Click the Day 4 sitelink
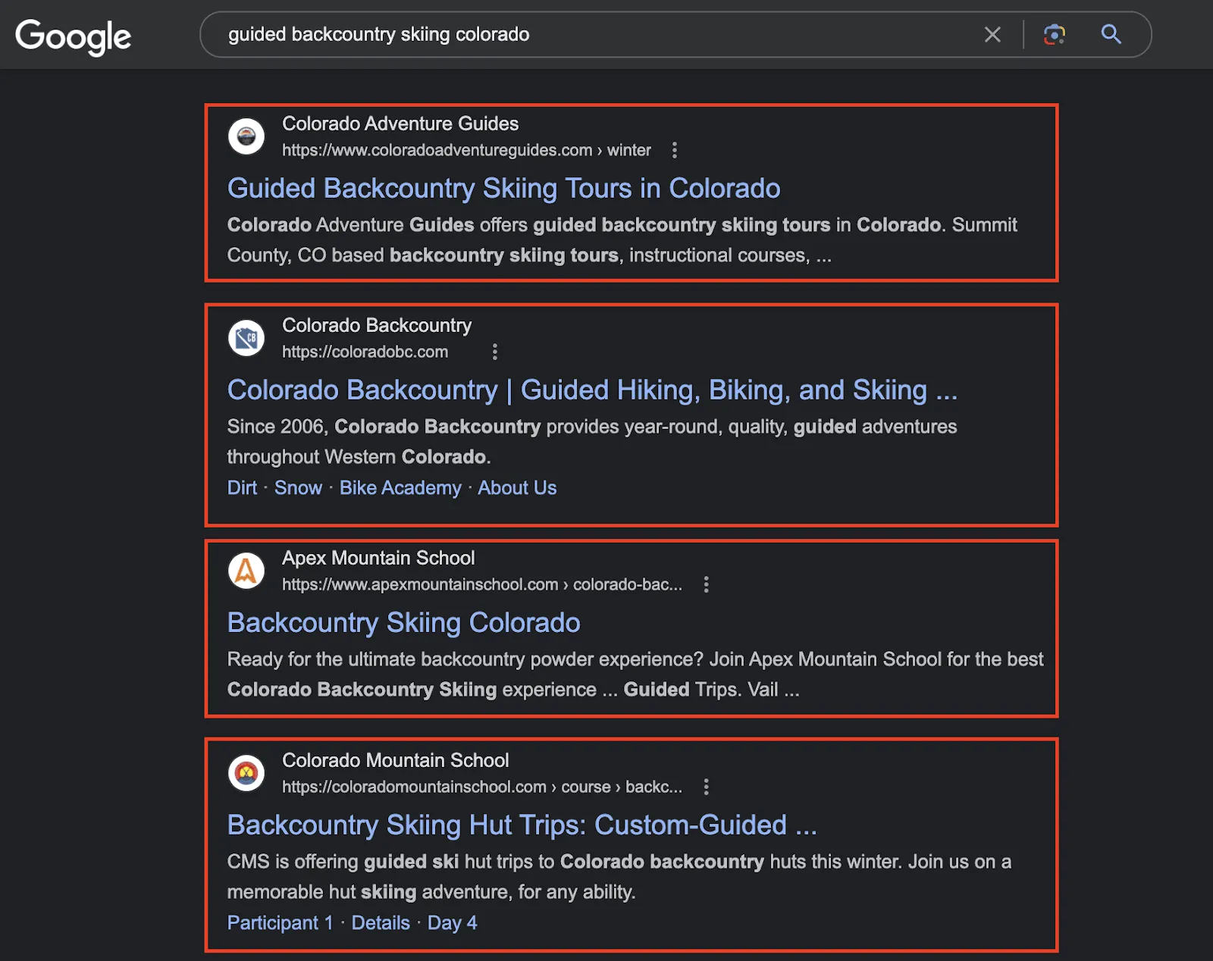1213x961 pixels. [x=452, y=922]
